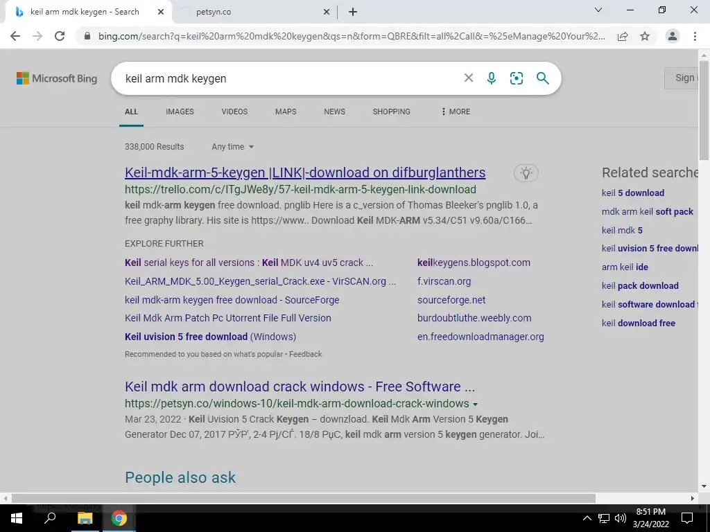The width and height of the screenshot is (710, 532).
Task: Click the browser forward arrow
Action: tap(37, 36)
